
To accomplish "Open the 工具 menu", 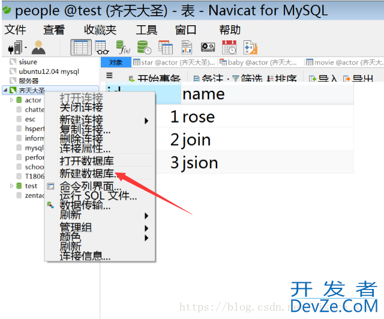I will 146,30.
